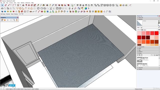Click the teapot render icon
This screenshot has height=90, width=160.
pyautogui.click(x=42, y=8)
